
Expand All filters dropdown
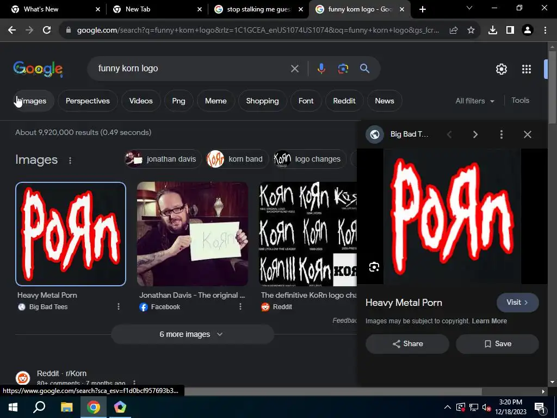click(x=475, y=101)
